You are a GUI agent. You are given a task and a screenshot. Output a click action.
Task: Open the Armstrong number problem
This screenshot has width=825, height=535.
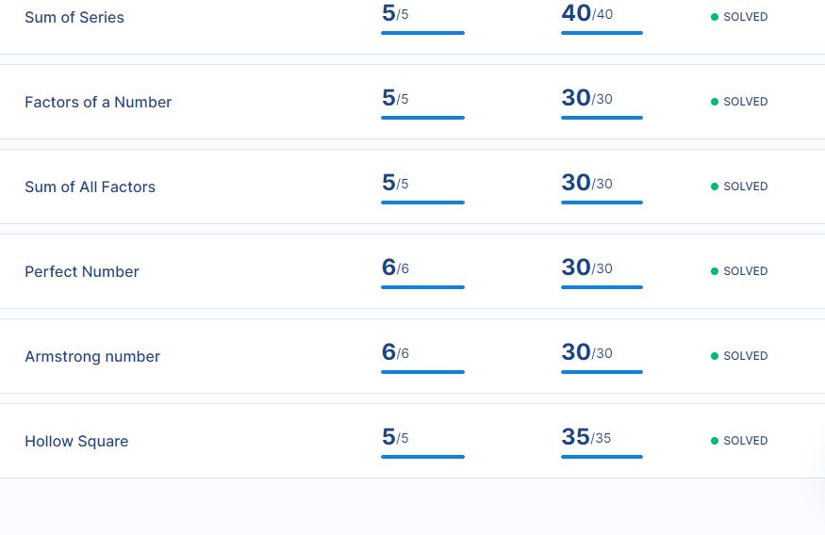point(92,356)
